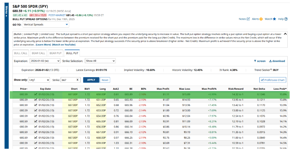The height and width of the screenshot is (154, 292).
Task: Open Help question mark icon
Action: (x=286, y=19)
